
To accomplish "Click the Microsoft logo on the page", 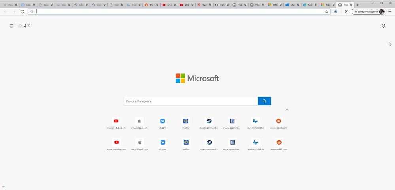I will click(x=197, y=78).
